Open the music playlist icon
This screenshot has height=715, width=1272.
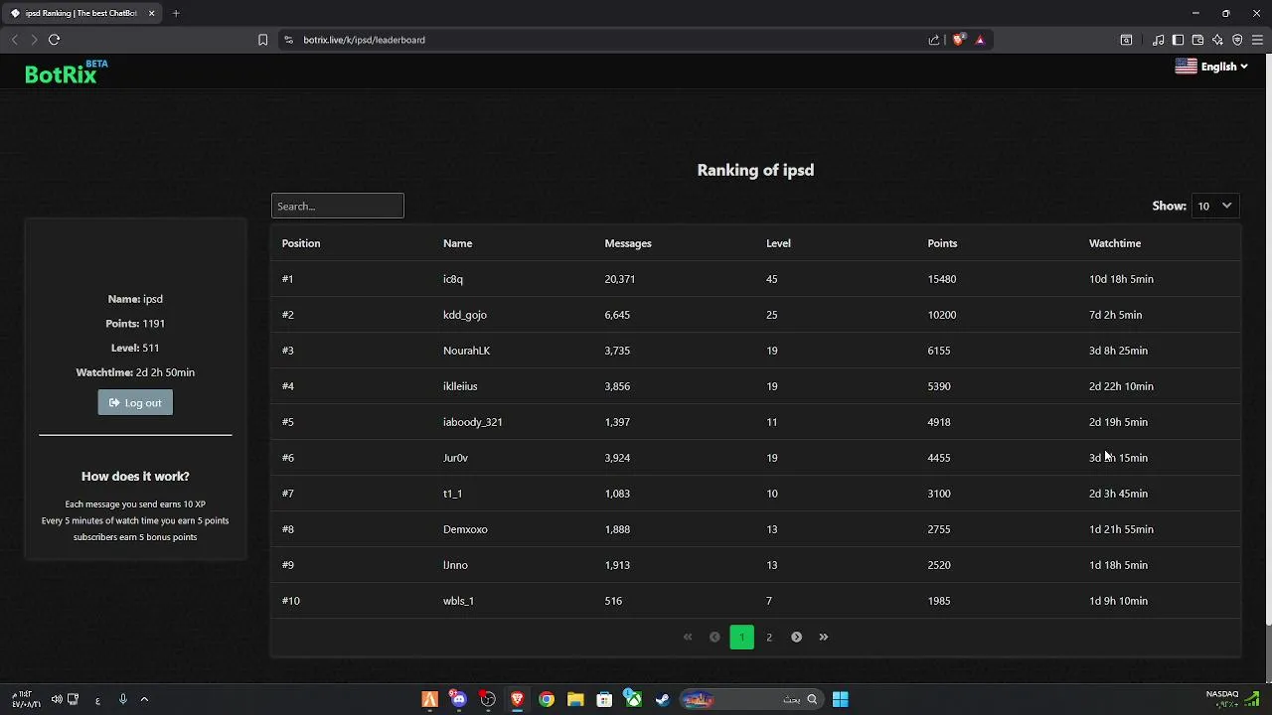(1158, 40)
